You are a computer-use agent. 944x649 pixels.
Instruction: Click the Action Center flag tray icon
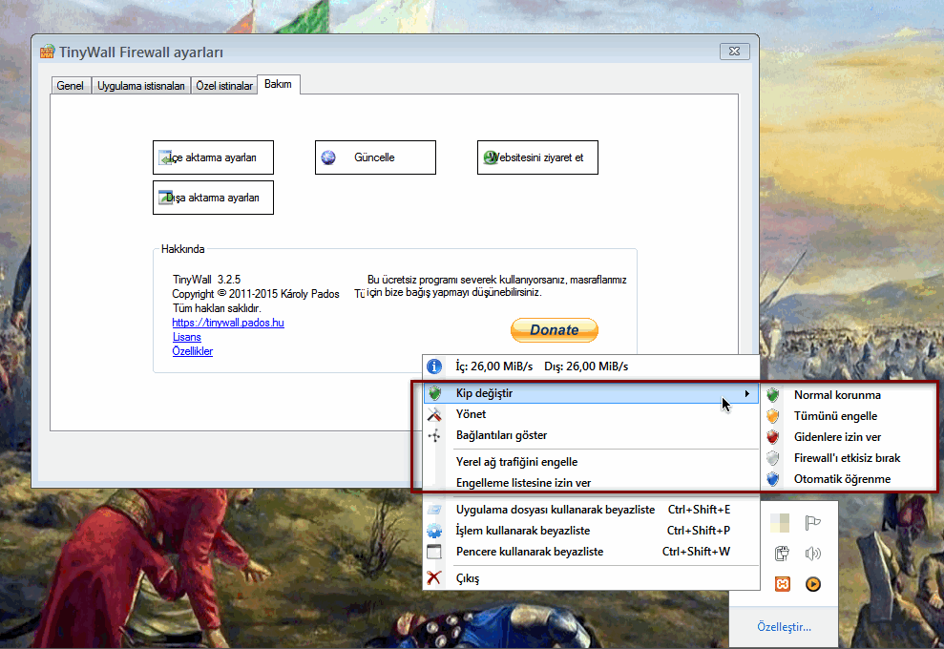coord(812,523)
